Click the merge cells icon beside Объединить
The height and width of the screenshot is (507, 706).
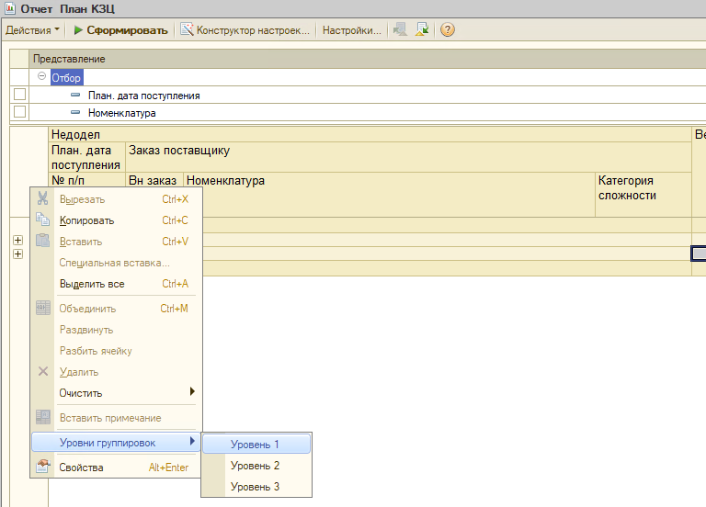tap(43, 309)
